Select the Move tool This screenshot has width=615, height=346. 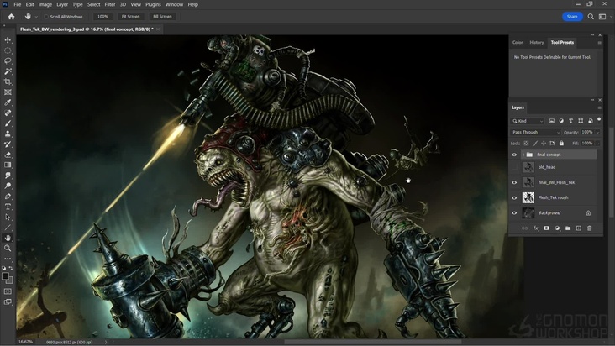coord(8,40)
